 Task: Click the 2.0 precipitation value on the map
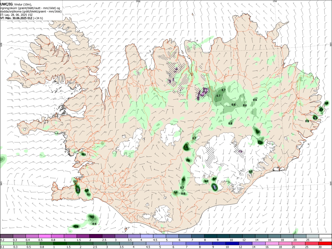pos(260,143)
